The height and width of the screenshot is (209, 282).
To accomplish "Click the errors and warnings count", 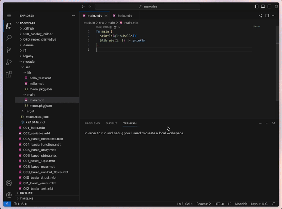I will [x=20, y=204].
